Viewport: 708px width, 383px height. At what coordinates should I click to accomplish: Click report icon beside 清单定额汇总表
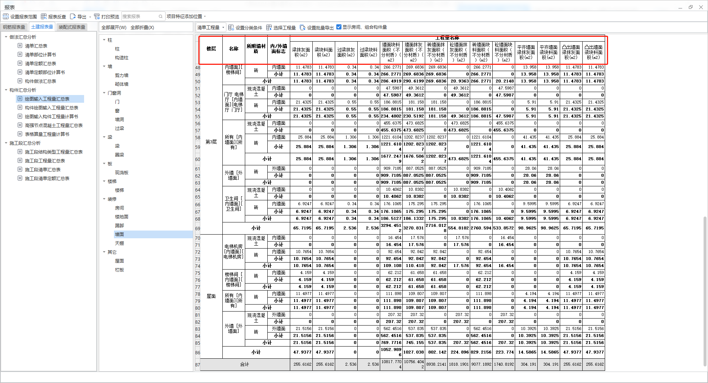coord(20,63)
